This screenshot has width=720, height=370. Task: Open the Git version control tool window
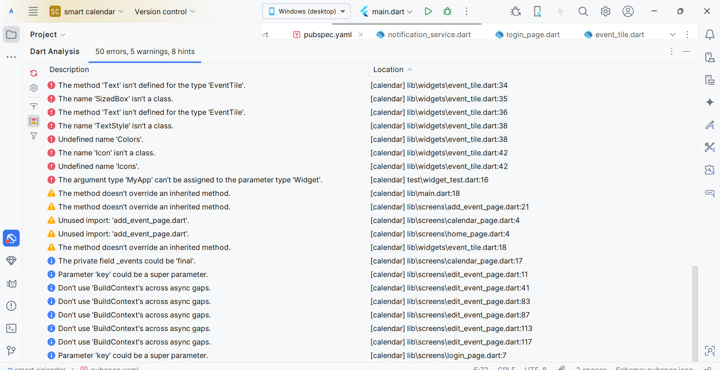pyautogui.click(x=11, y=351)
